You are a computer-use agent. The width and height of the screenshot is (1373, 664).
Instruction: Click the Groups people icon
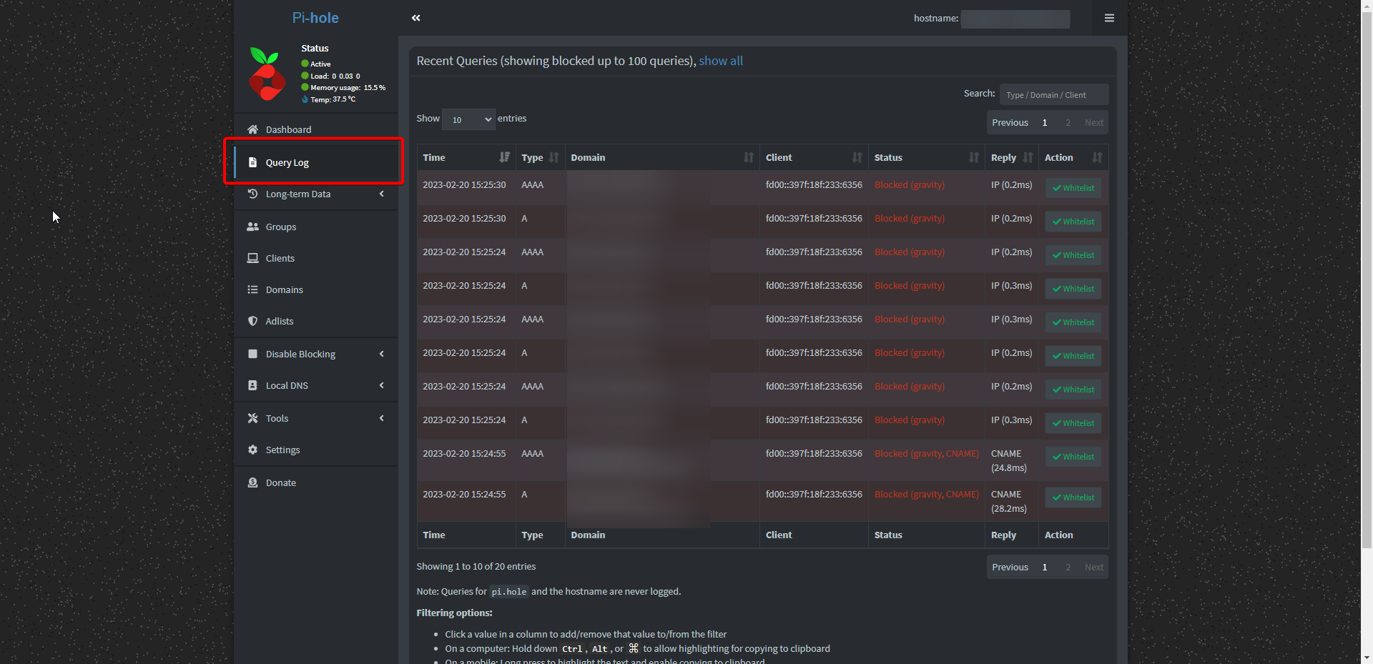pos(252,227)
